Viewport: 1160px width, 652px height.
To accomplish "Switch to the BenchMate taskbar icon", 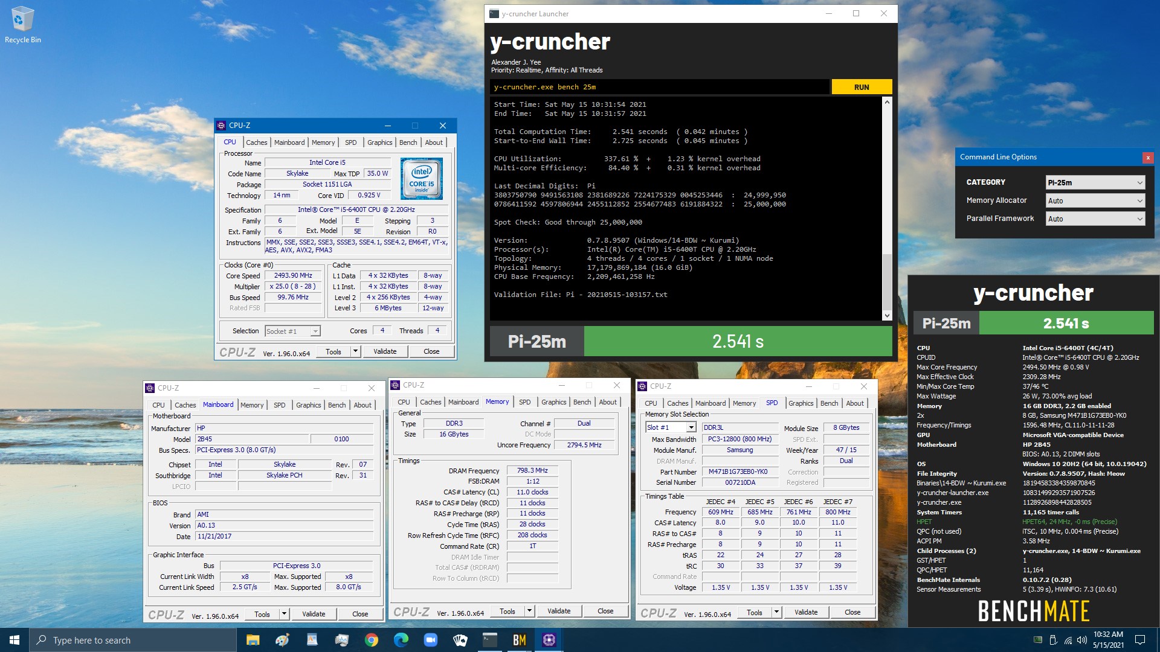I will coord(519,640).
